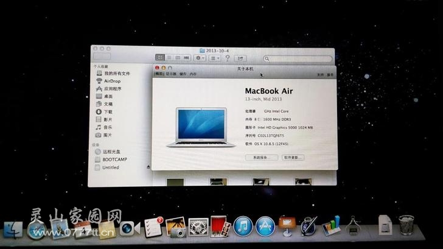Screen dimensions: 443x249
Task: Open the Finder arrange-by dropdown
Action: coord(215,58)
